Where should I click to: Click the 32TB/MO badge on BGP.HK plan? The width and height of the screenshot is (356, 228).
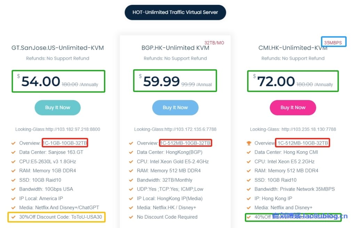coord(214,43)
